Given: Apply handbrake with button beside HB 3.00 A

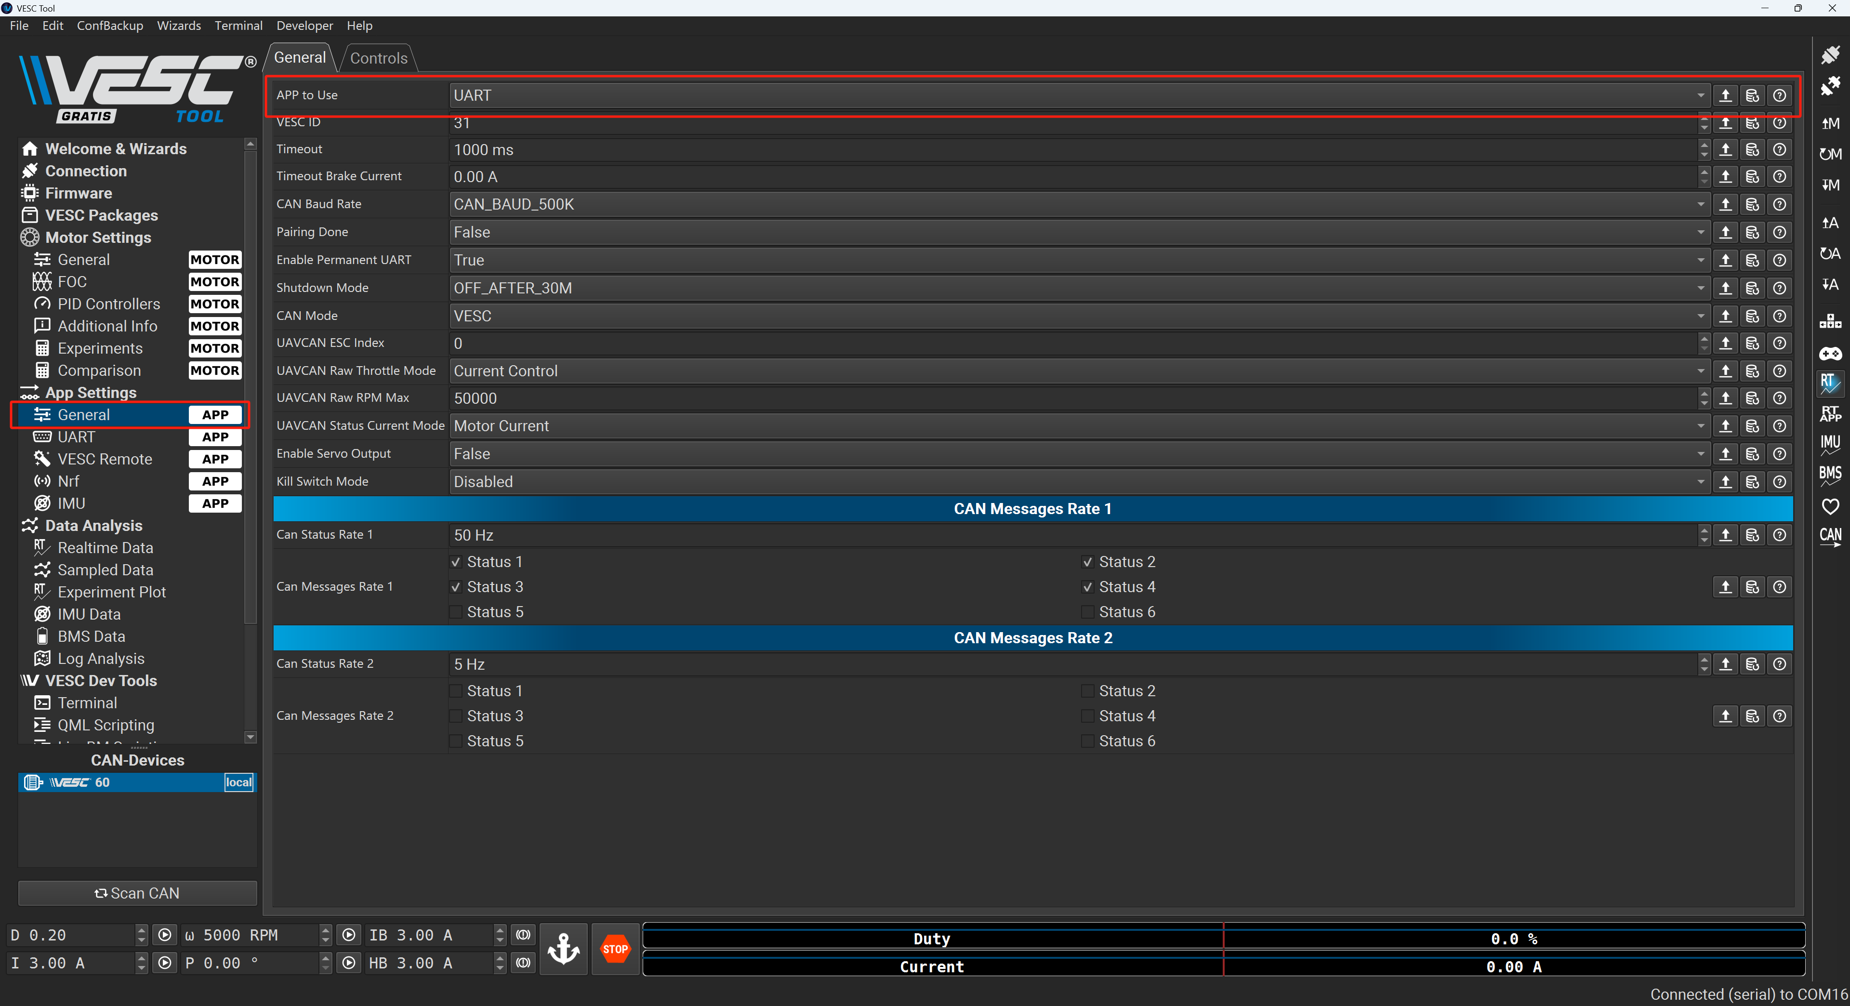Looking at the screenshot, I should pos(523,963).
